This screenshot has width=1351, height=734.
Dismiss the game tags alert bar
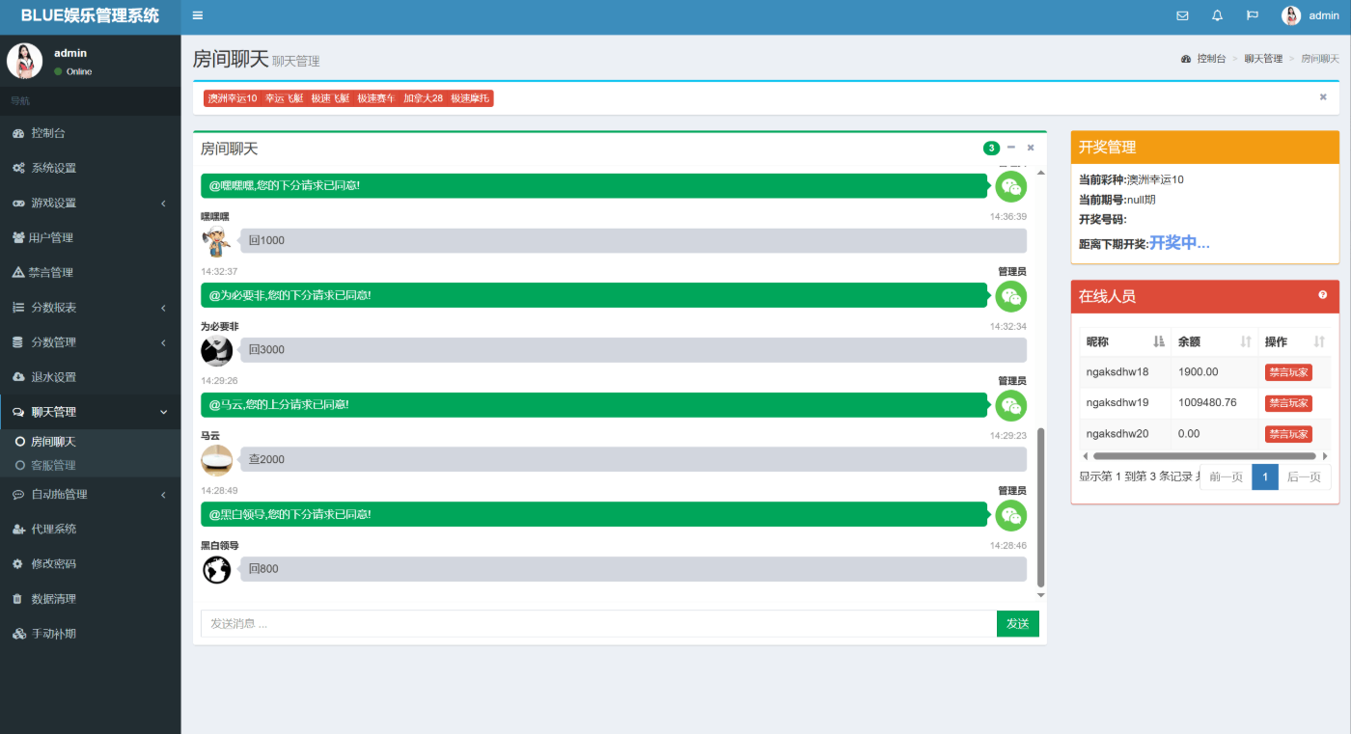click(1323, 96)
